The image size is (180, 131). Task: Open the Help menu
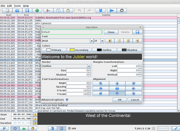[26, 6]
